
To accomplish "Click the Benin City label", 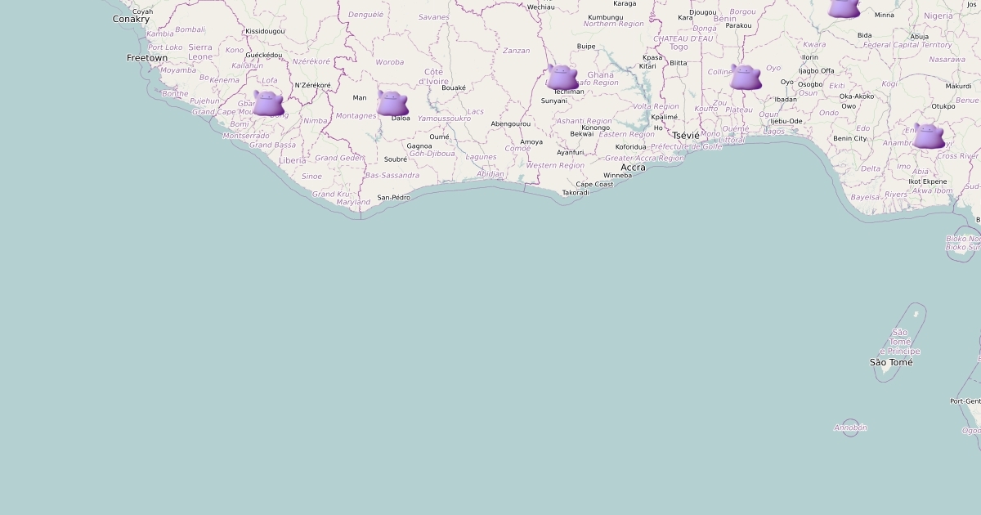I will tap(849, 139).
